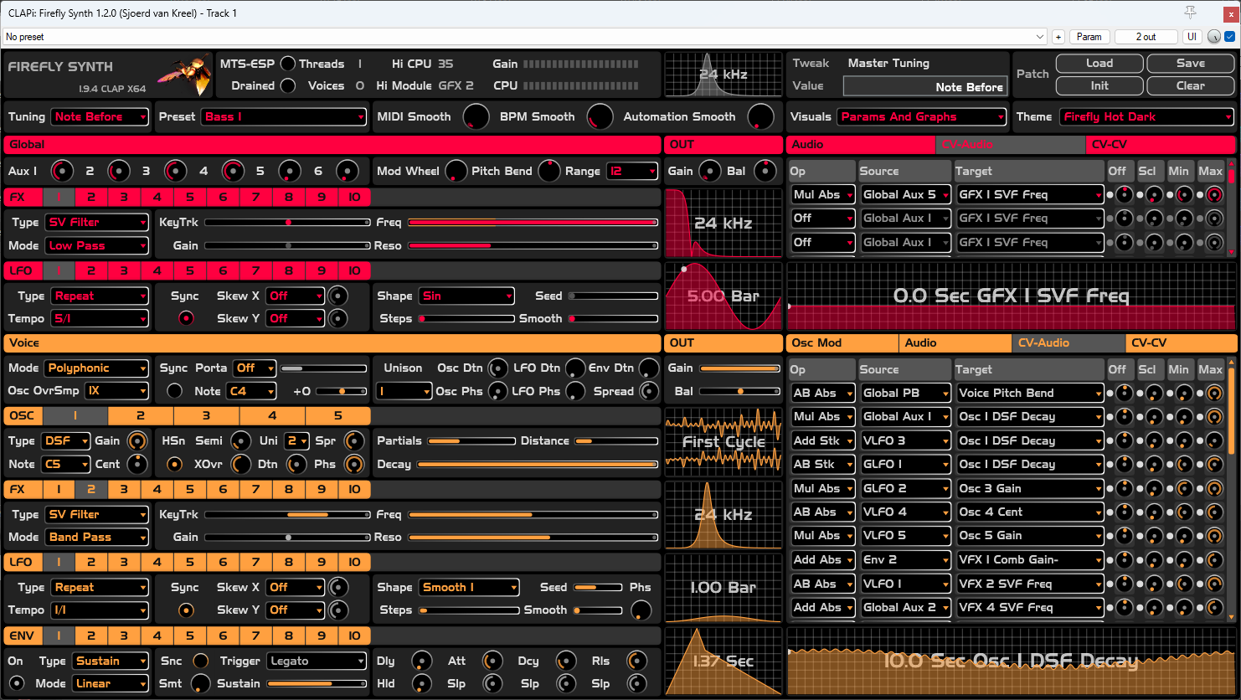
Task: Turn the envelope Hld knob
Action: [421, 684]
